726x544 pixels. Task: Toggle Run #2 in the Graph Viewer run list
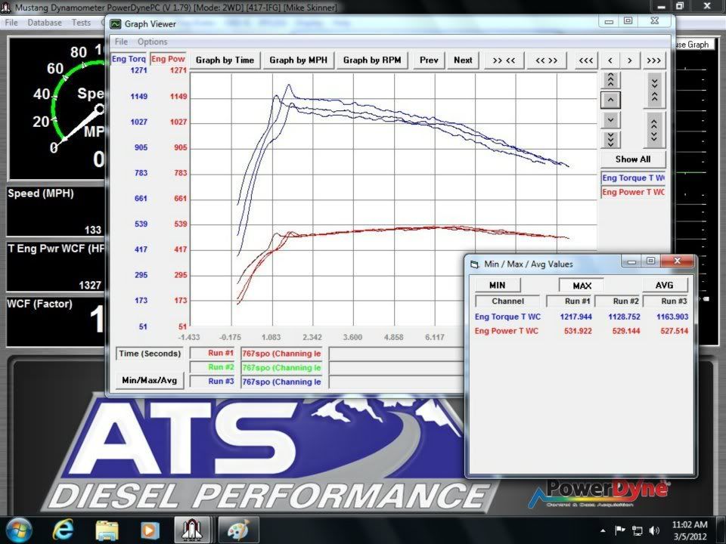click(x=213, y=367)
